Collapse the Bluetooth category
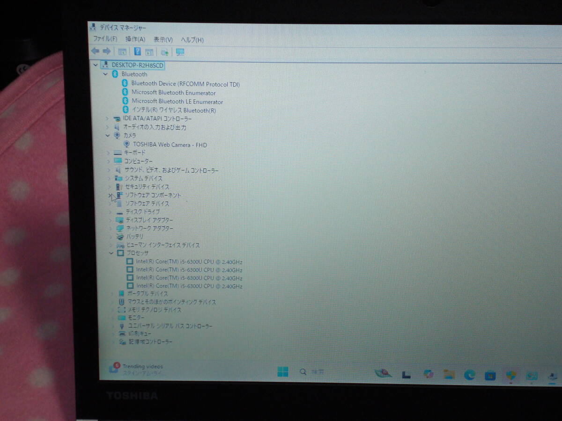Image resolution: width=562 pixels, height=421 pixels. pos(105,74)
